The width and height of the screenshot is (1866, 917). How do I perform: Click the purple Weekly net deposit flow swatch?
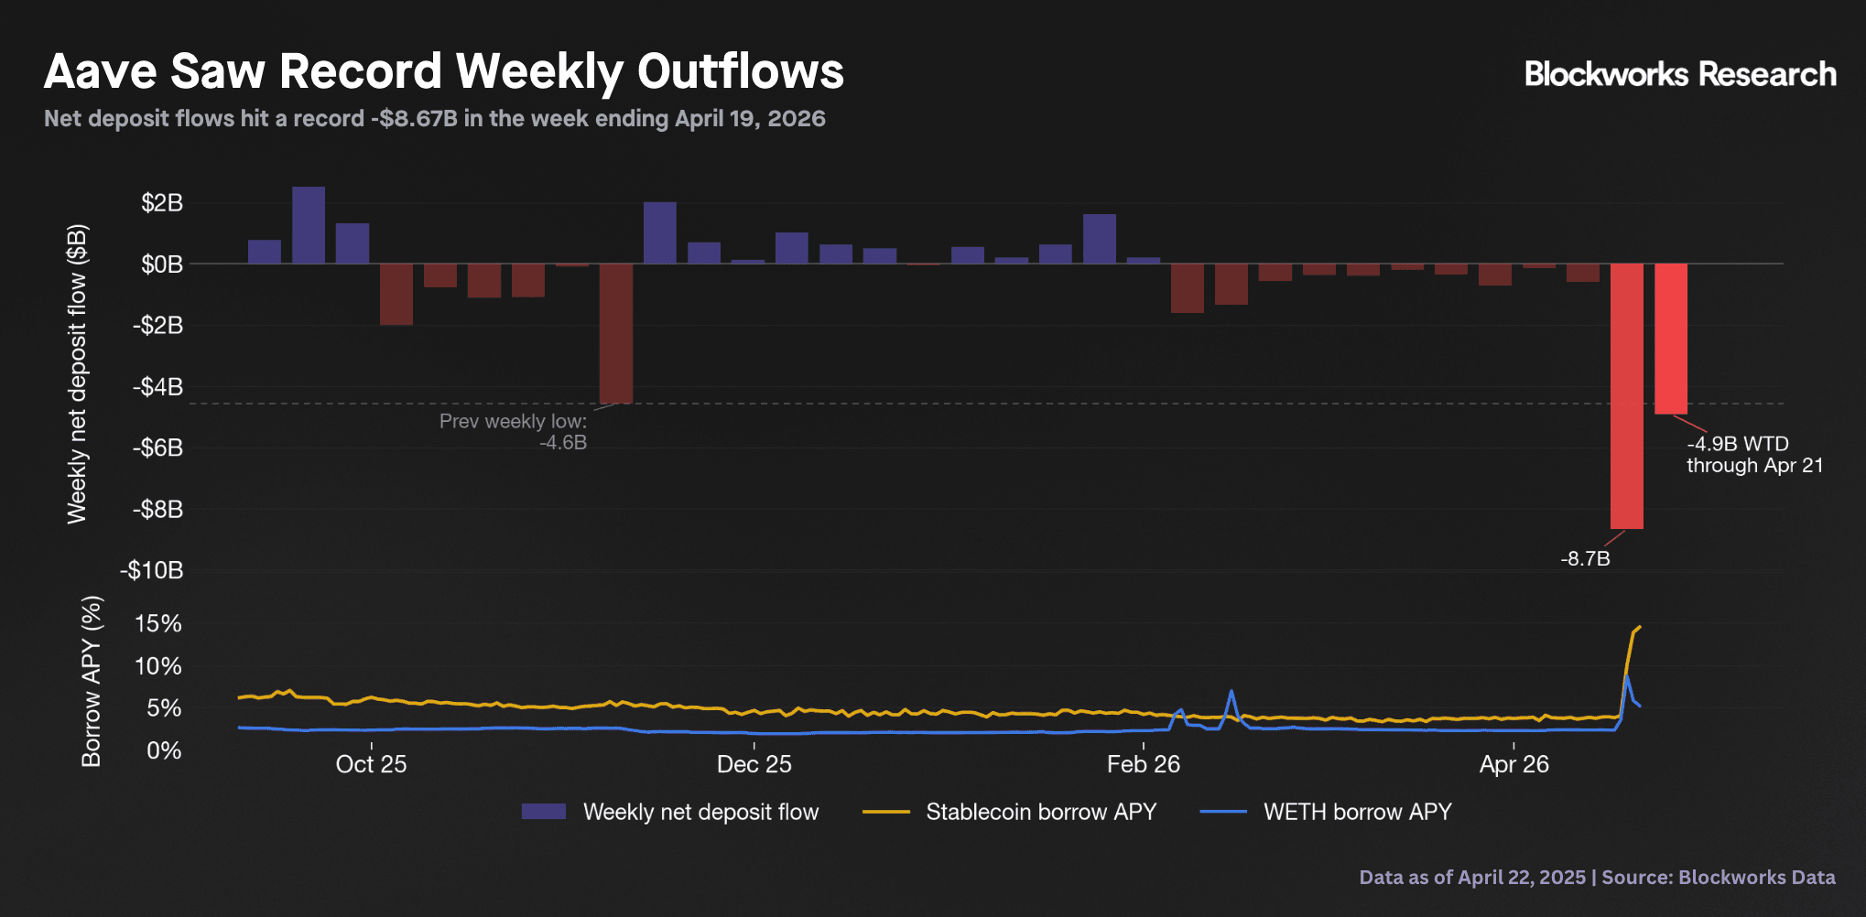point(543,812)
